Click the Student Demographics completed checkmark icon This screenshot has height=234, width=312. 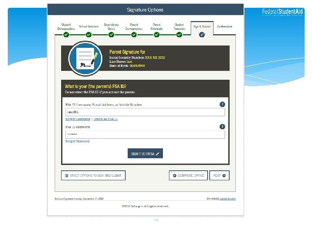(66, 35)
